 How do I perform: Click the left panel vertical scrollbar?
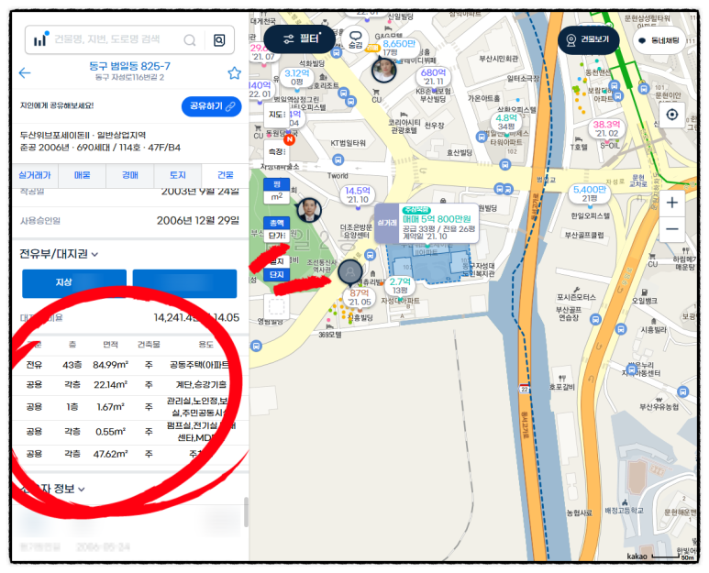point(246,512)
